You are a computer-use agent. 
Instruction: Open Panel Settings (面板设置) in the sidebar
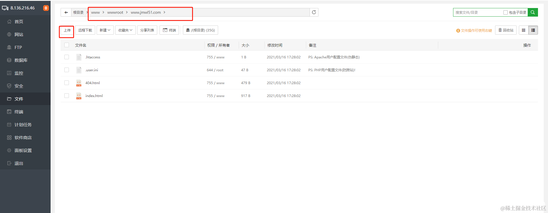(x=25, y=150)
